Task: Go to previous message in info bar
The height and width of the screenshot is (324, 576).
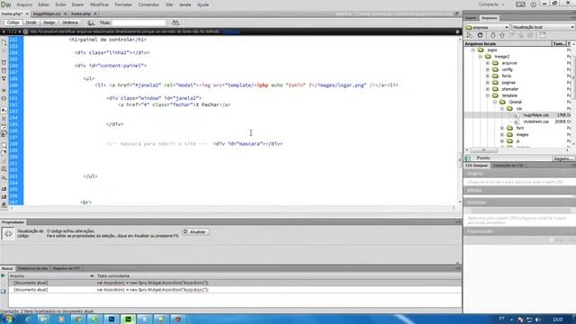Action: point(4,32)
